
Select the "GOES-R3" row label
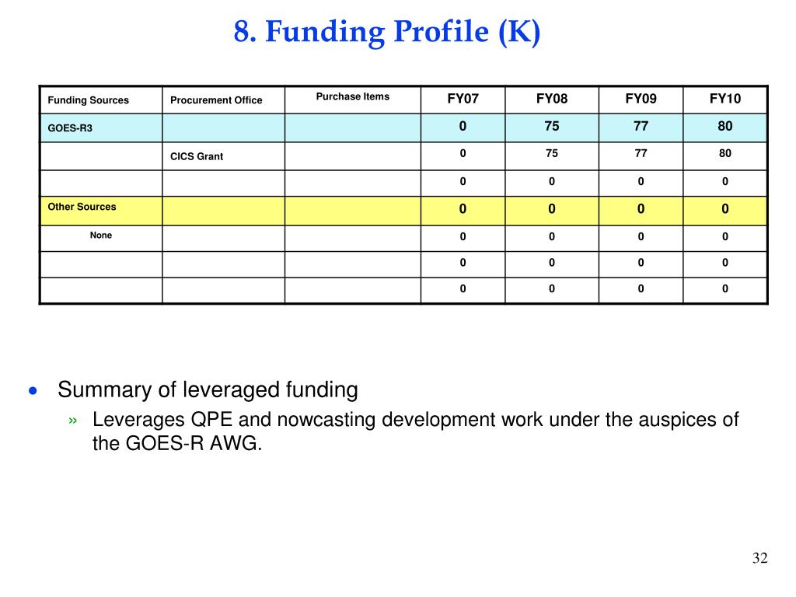pyautogui.click(x=70, y=128)
